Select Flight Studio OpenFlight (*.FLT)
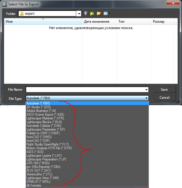 point(87,144)
